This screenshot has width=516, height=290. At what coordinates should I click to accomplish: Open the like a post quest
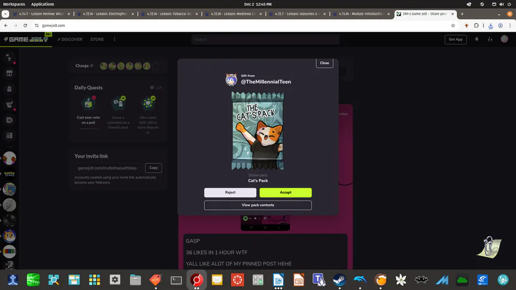148,115
